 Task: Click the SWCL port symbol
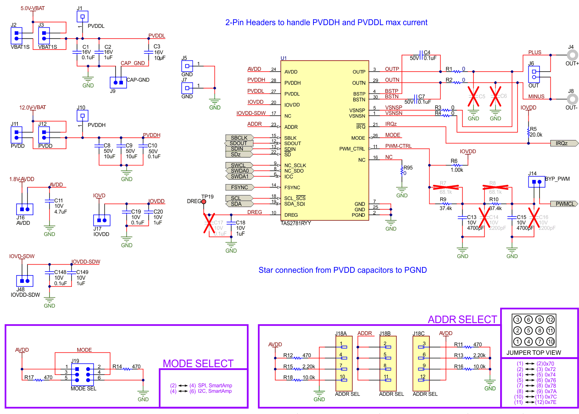(240, 165)
